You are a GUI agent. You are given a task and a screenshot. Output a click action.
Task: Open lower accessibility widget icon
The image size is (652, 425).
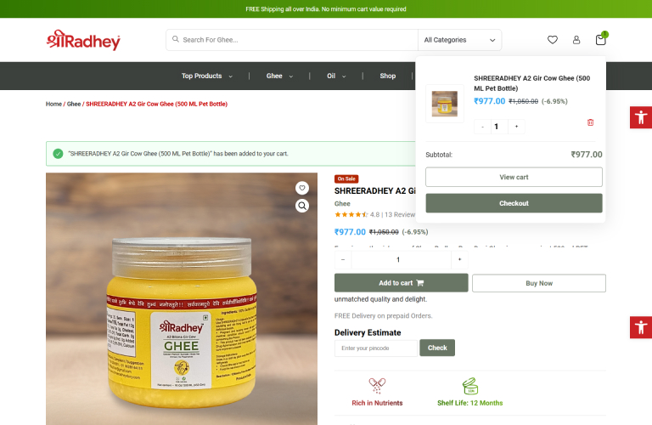point(641,327)
